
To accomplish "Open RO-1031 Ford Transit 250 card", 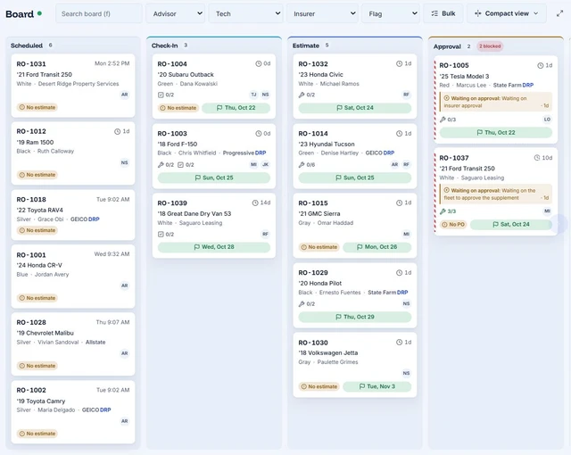I will (73, 86).
